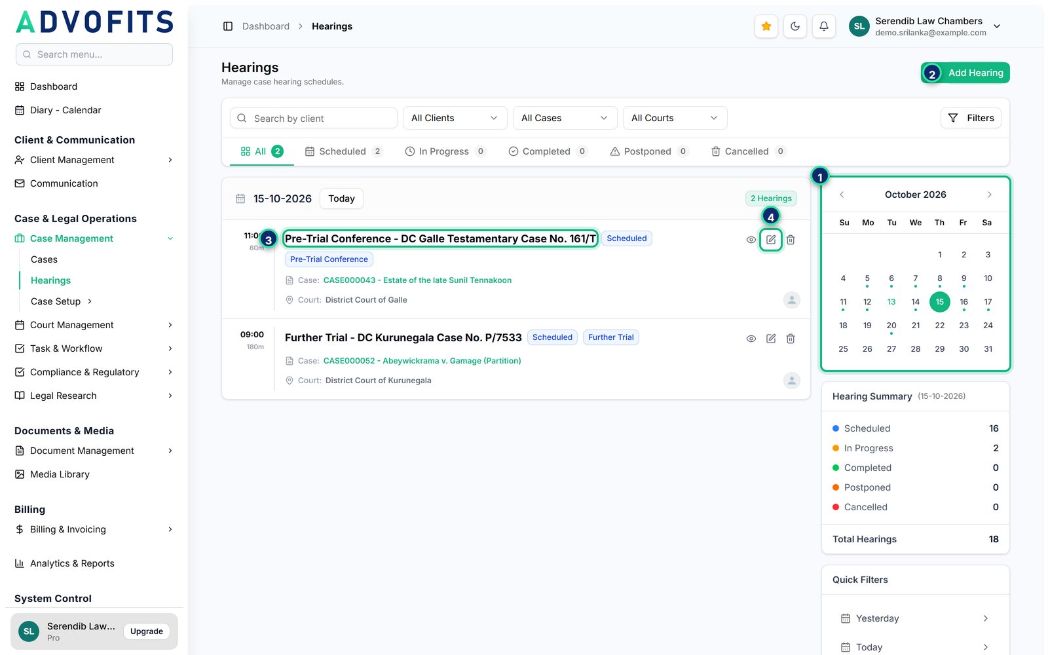View the Further Trial hearing eye icon

(x=751, y=339)
